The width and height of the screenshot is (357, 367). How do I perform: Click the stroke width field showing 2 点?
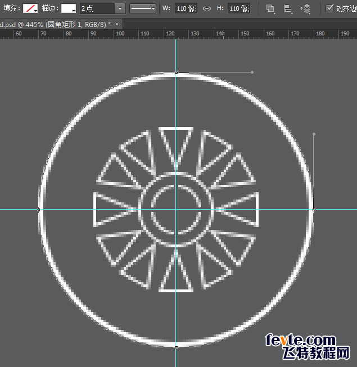[97, 8]
